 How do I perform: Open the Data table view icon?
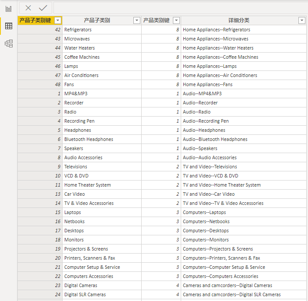coord(9,26)
